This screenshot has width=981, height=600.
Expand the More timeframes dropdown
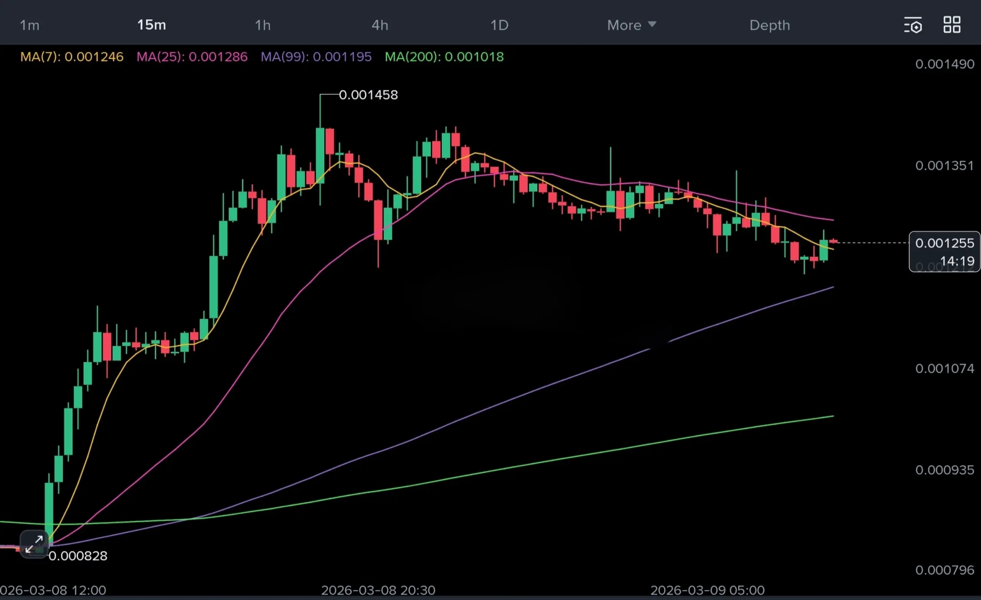[624, 25]
